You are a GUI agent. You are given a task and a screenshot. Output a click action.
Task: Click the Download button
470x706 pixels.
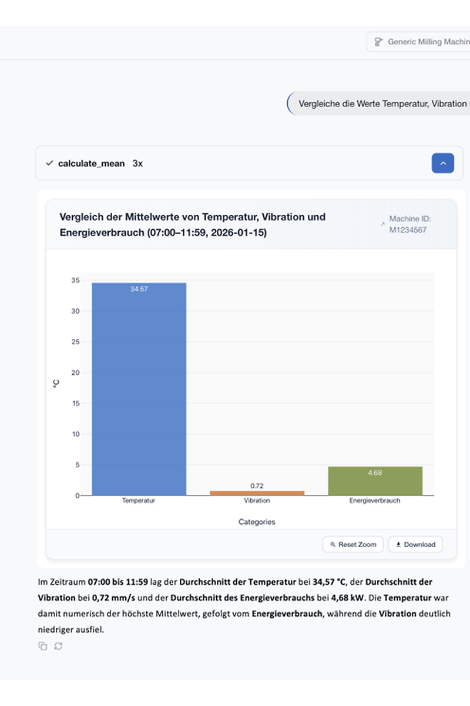pyautogui.click(x=416, y=545)
